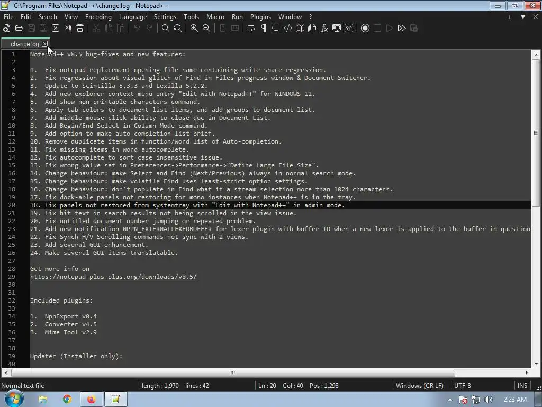This screenshot has height=407, width=542.
Task: Click the plus button in menu bar
Action: coord(510,17)
